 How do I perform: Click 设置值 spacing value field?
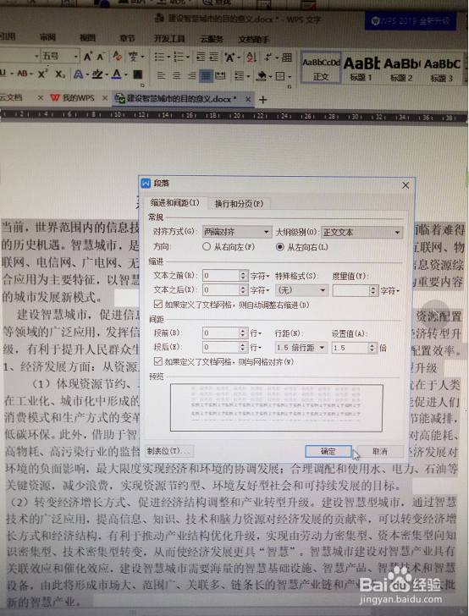point(350,348)
